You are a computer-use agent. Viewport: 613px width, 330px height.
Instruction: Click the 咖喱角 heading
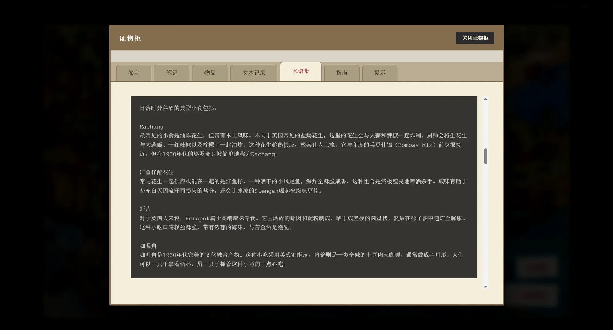click(148, 246)
